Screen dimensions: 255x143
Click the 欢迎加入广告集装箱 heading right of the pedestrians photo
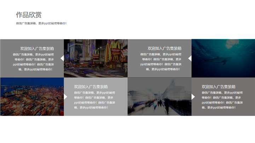click(219, 87)
